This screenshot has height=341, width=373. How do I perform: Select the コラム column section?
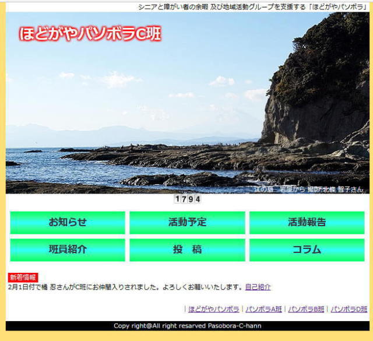307,249
